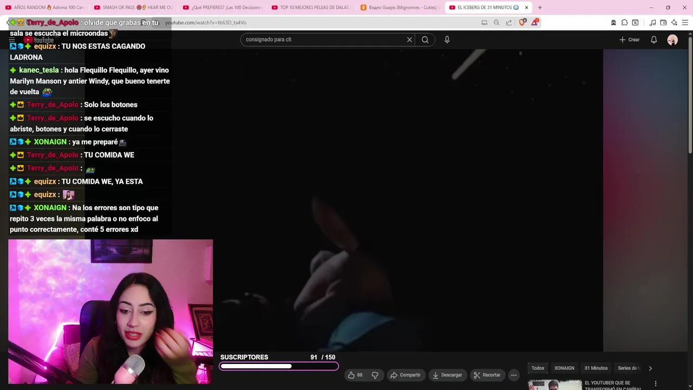Click Compartir to share the video
This screenshot has height=390, width=693.
(x=406, y=375)
